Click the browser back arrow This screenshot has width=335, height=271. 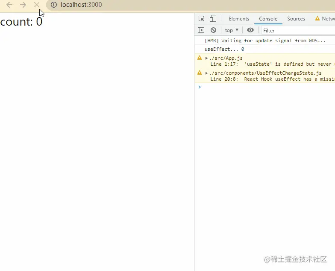point(9,5)
